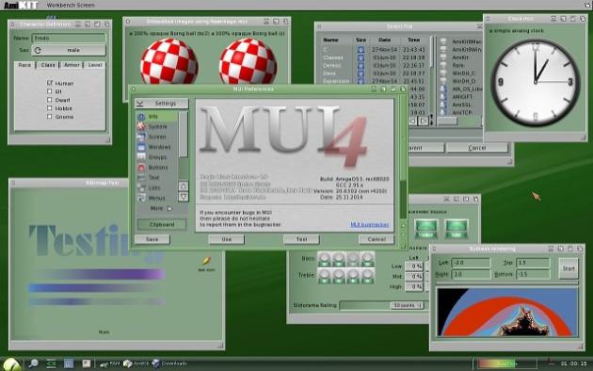Open Groups settings in MUI list
The image size is (593, 371).
pyautogui.click(x=156, y=157)
